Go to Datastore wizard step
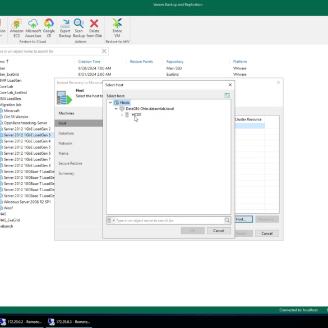This screenshot has width=328, height=328. pyautogui.click(x=66, y=133)
